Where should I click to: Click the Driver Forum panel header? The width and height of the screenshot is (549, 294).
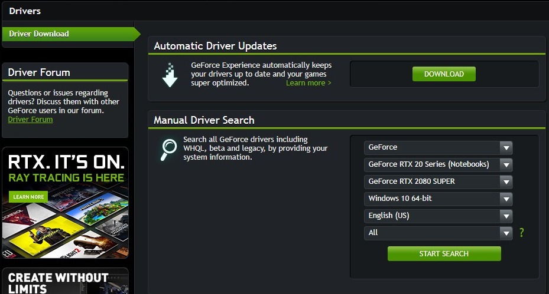[x=39, y=72]
